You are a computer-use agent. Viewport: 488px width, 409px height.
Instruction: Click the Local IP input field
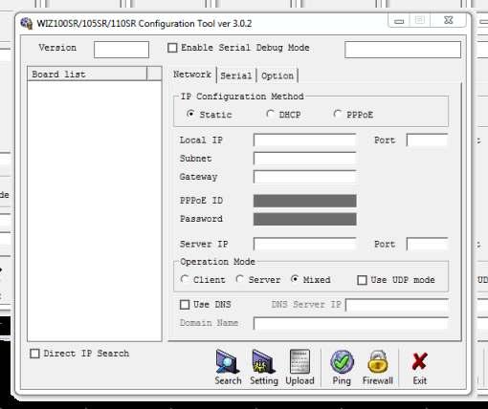coord(305,140)
